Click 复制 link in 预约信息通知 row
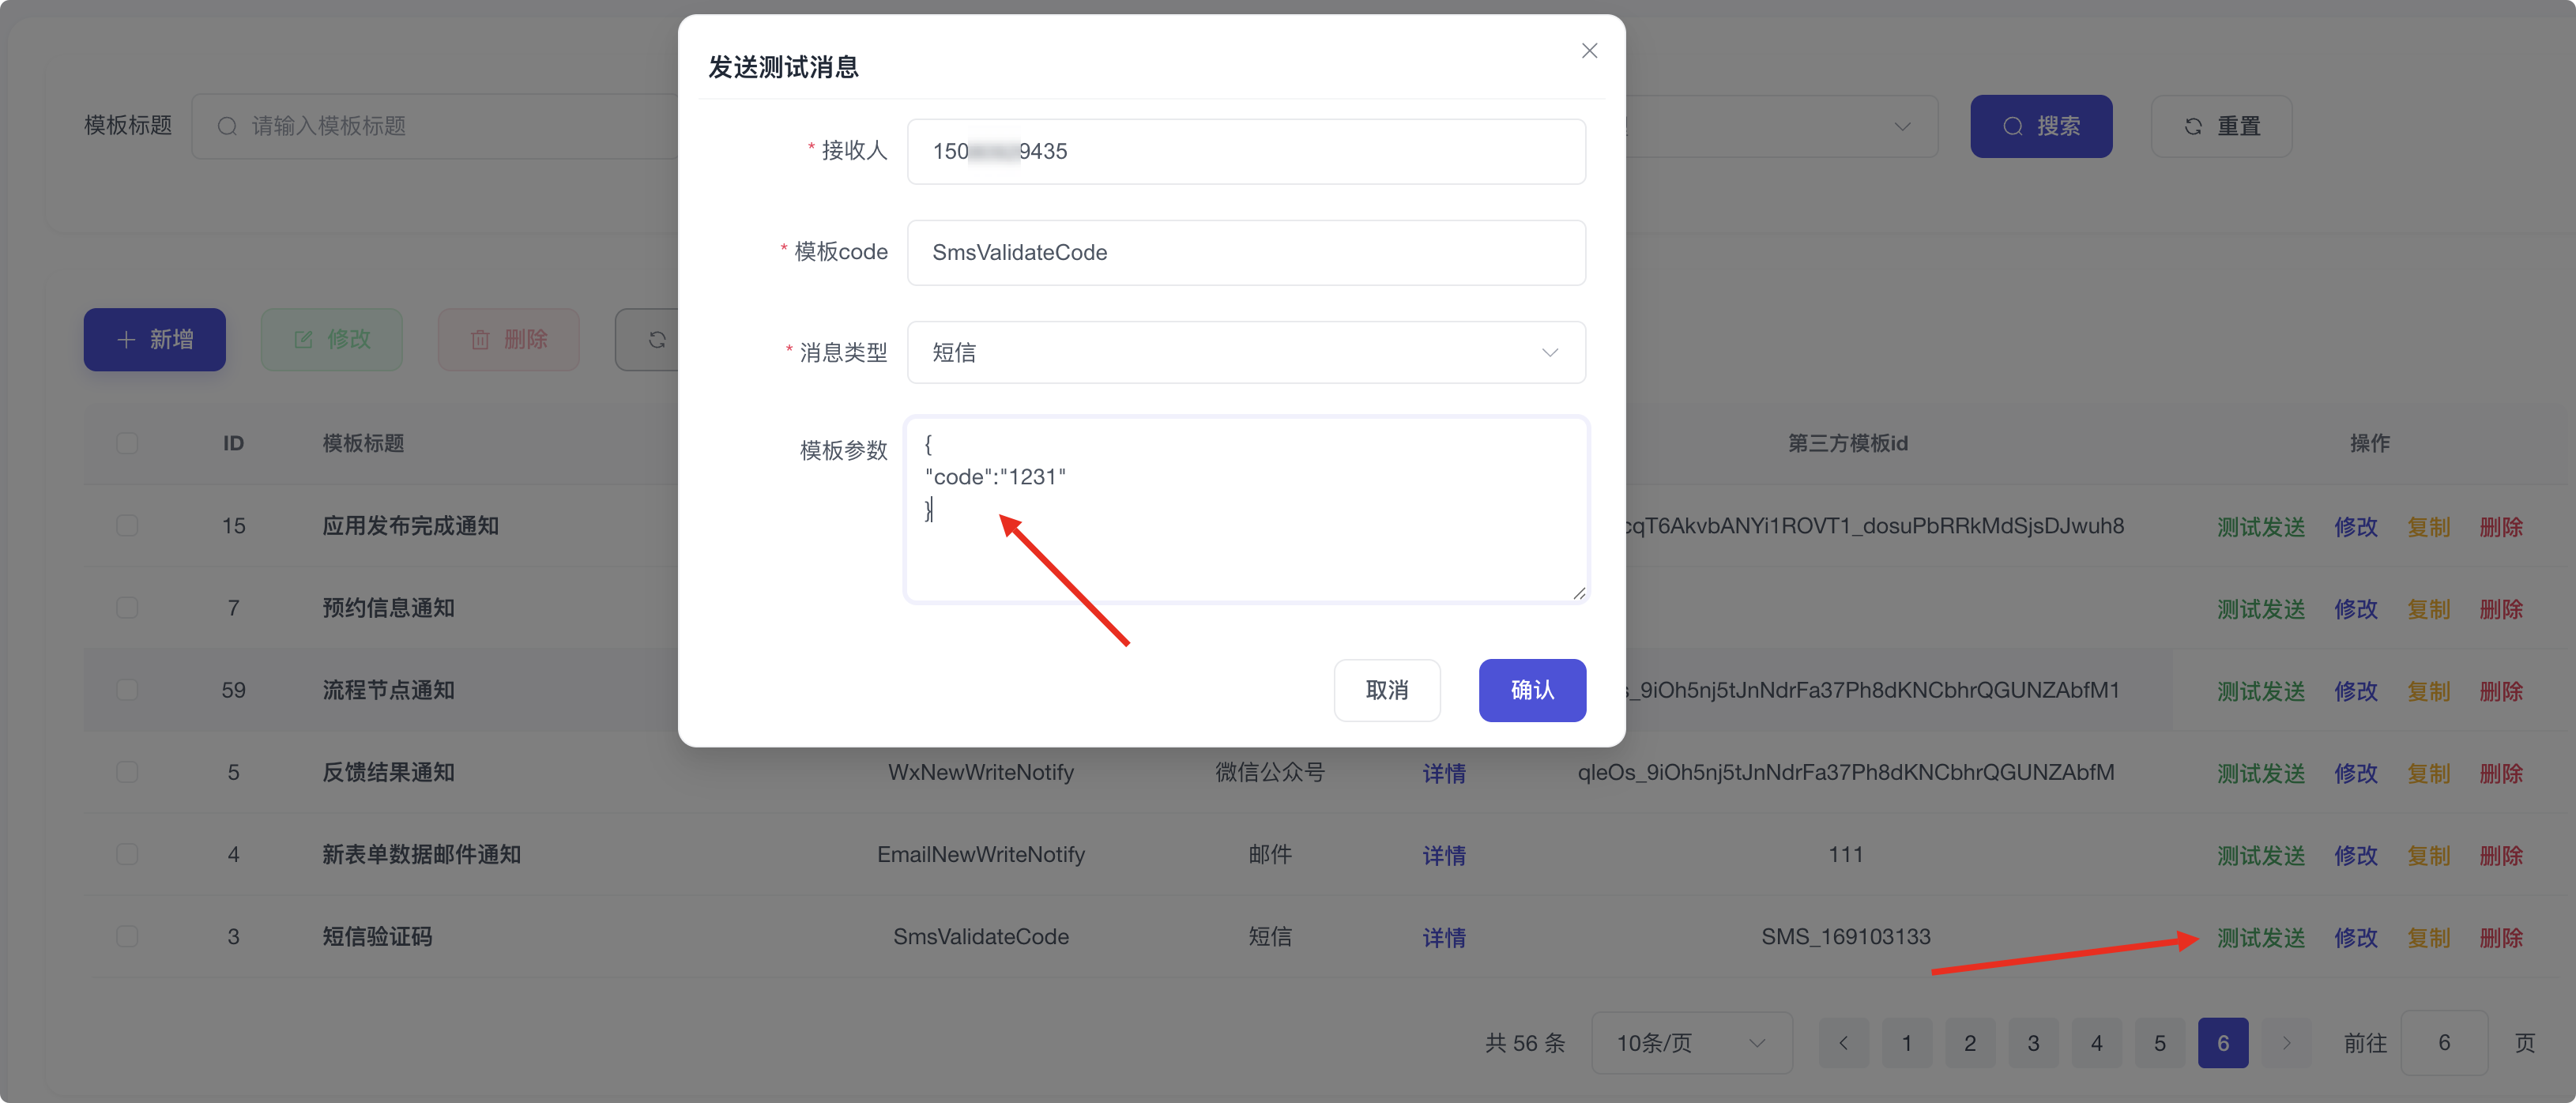 (2428, 609)
